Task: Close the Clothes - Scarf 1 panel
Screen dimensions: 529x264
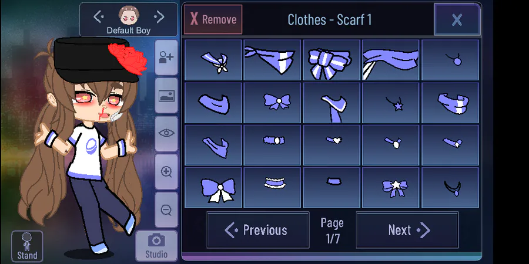Action: [457, 19]
